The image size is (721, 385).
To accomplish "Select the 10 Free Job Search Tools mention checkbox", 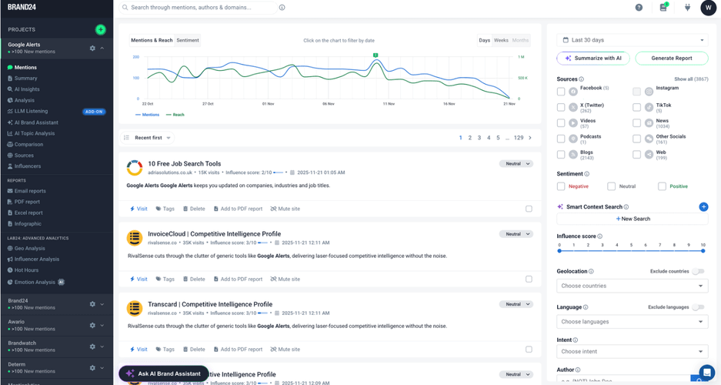I will tap(529, 209).
